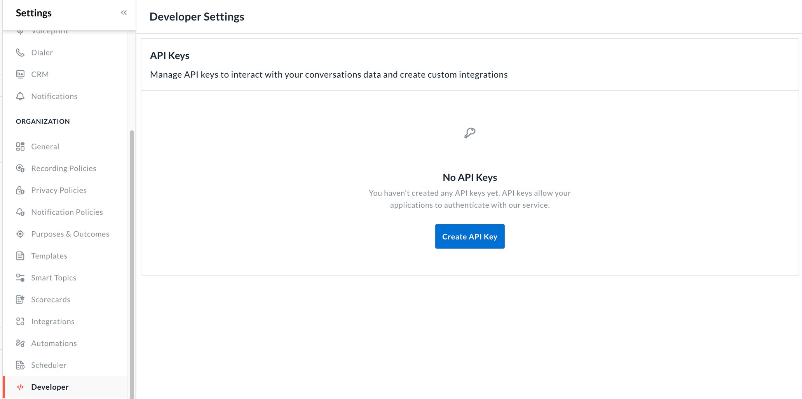The height and width of the screenshot is (399, 802).
Task: Select the Dialer phone icon
Action: pyautogui.click(x=21, y=52)
